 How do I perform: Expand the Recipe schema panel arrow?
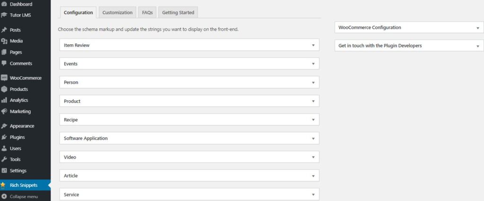coord(313,120)
